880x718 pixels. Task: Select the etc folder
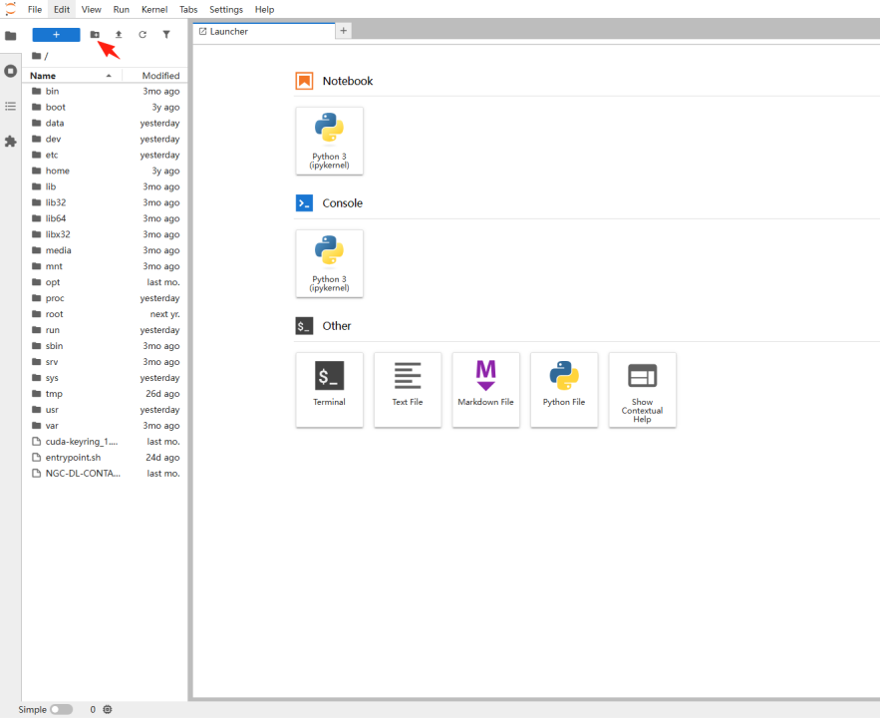[x=105, y=155]
